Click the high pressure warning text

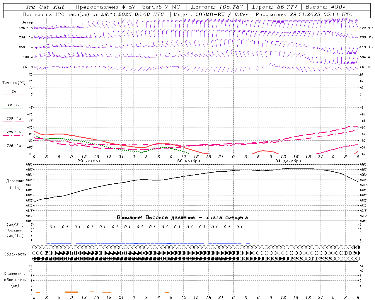[182, 217]
